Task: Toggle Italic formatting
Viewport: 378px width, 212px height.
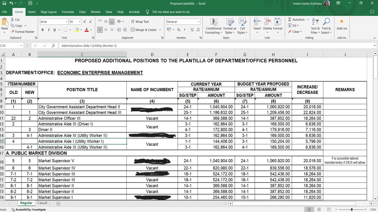Action: click(x=49, y=30)
